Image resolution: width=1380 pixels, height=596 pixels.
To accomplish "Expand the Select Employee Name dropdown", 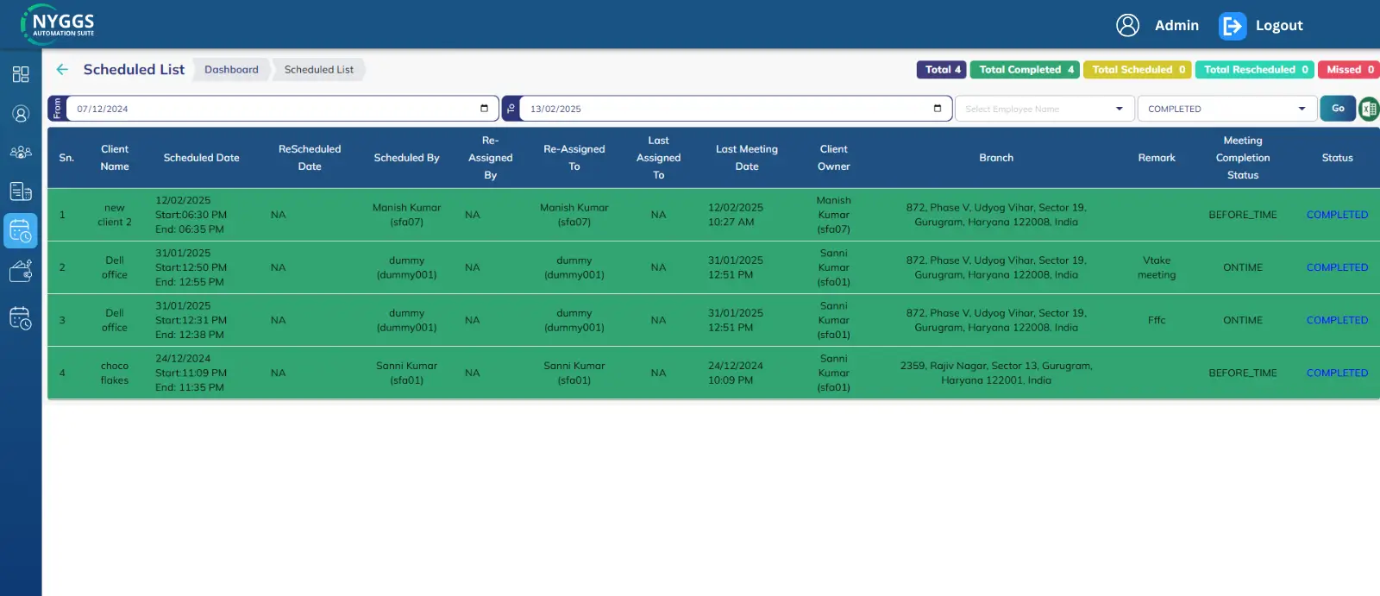I will pyautogui.click(x=1044, y=109).
